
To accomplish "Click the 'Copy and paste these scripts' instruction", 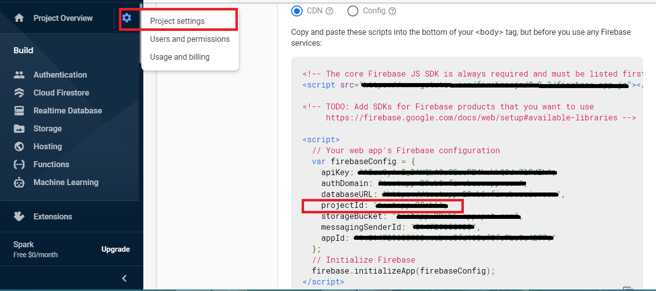I will pos(461,38).
